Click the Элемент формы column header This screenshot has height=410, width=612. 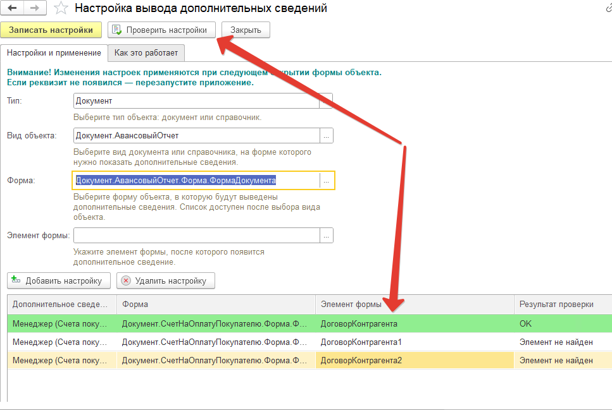tap(415, 304)
